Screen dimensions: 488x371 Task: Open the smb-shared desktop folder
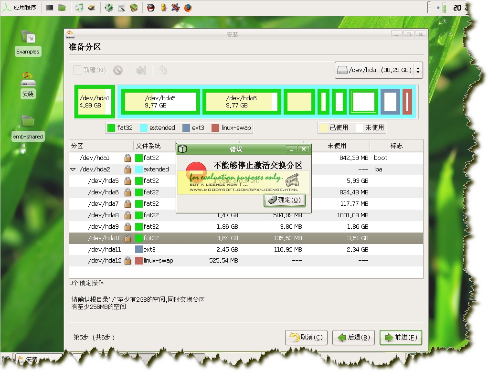point(28,128)
